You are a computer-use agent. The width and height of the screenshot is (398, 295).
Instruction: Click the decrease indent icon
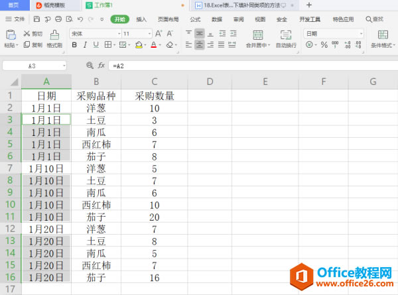(x=222, y=33)
